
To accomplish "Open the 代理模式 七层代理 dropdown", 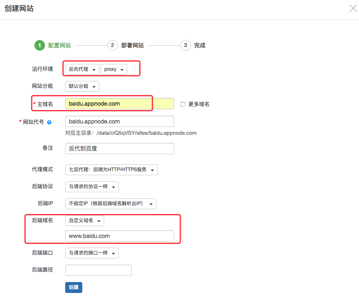I will pyautogui.click(x=111, y=170).
